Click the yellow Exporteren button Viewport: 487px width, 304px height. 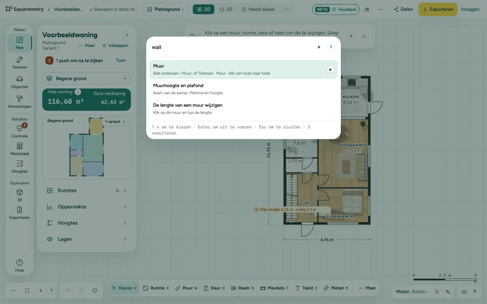click(x=438, y=9)
